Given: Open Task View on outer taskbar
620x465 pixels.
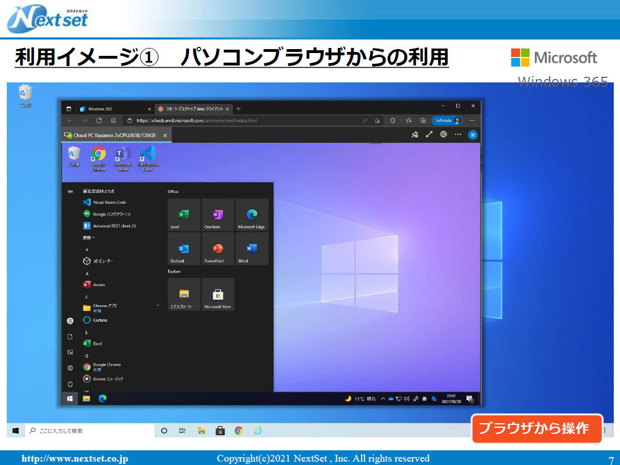Looking at the screenshot, I should pyautogui.click(x=182, y=431).
